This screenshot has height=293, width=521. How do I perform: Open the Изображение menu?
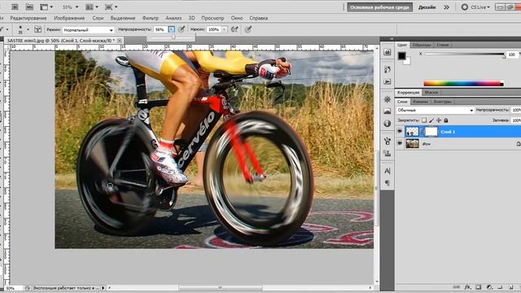pos(69,18)
